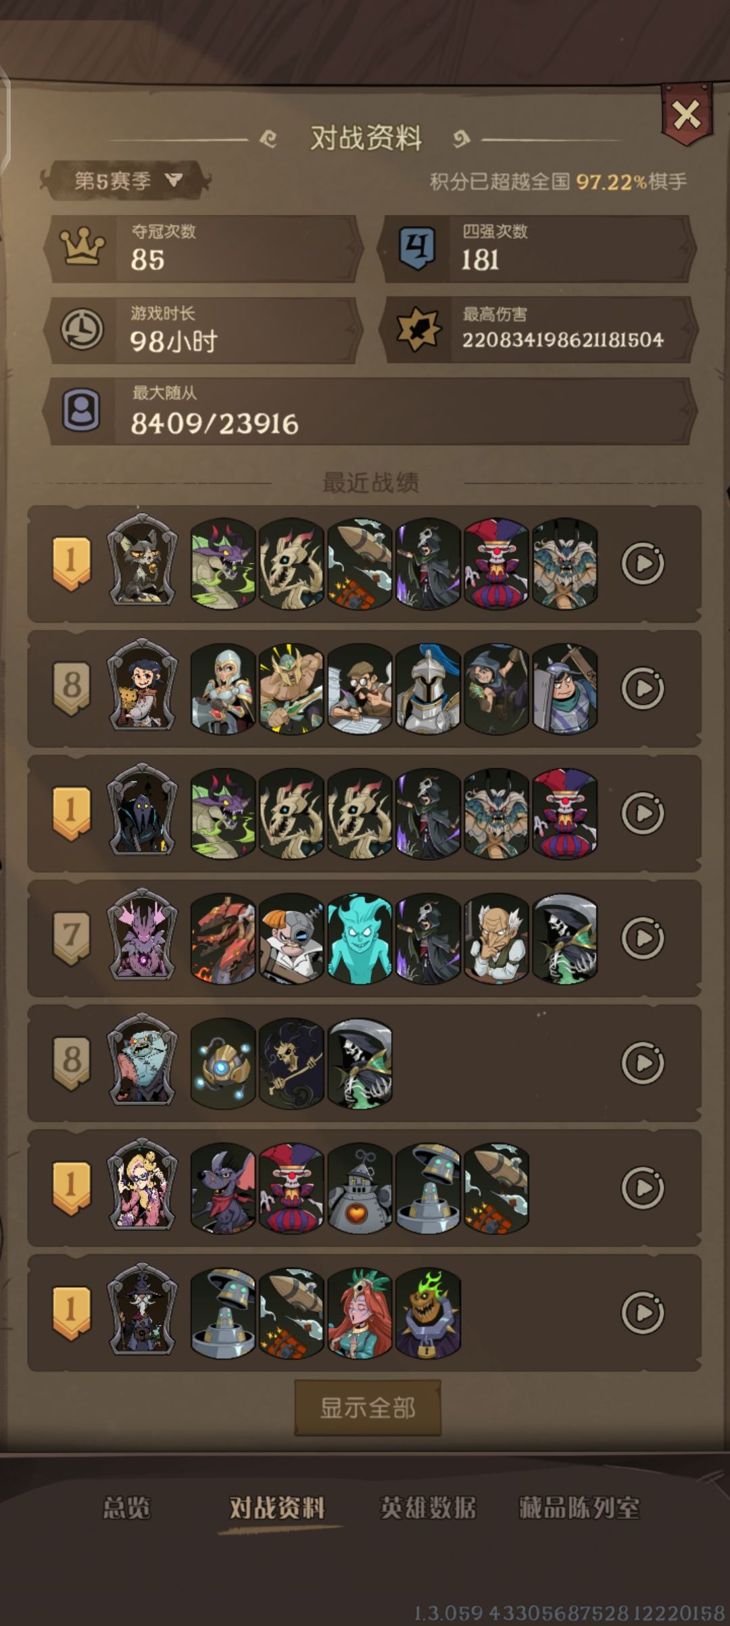This screenshot has width=730, height=1626.
Task: Play the replay of the first match
Action: [x=643, y=563]
